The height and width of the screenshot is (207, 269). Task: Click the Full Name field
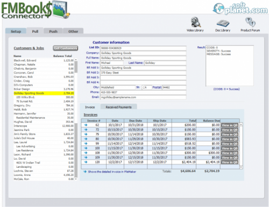coord(143,58)
